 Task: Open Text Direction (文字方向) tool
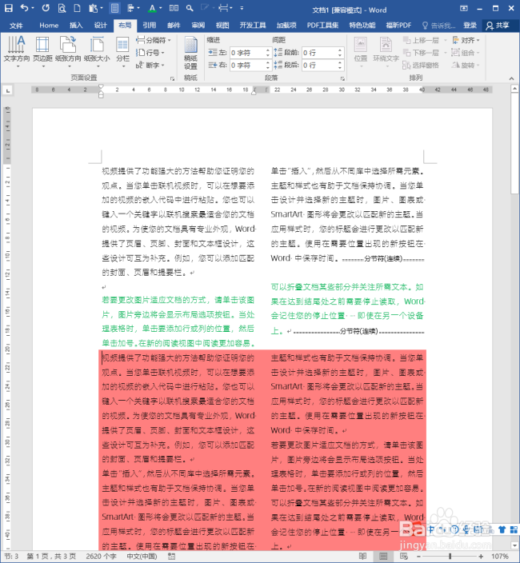pyautogui.click(x=17, y=52)
